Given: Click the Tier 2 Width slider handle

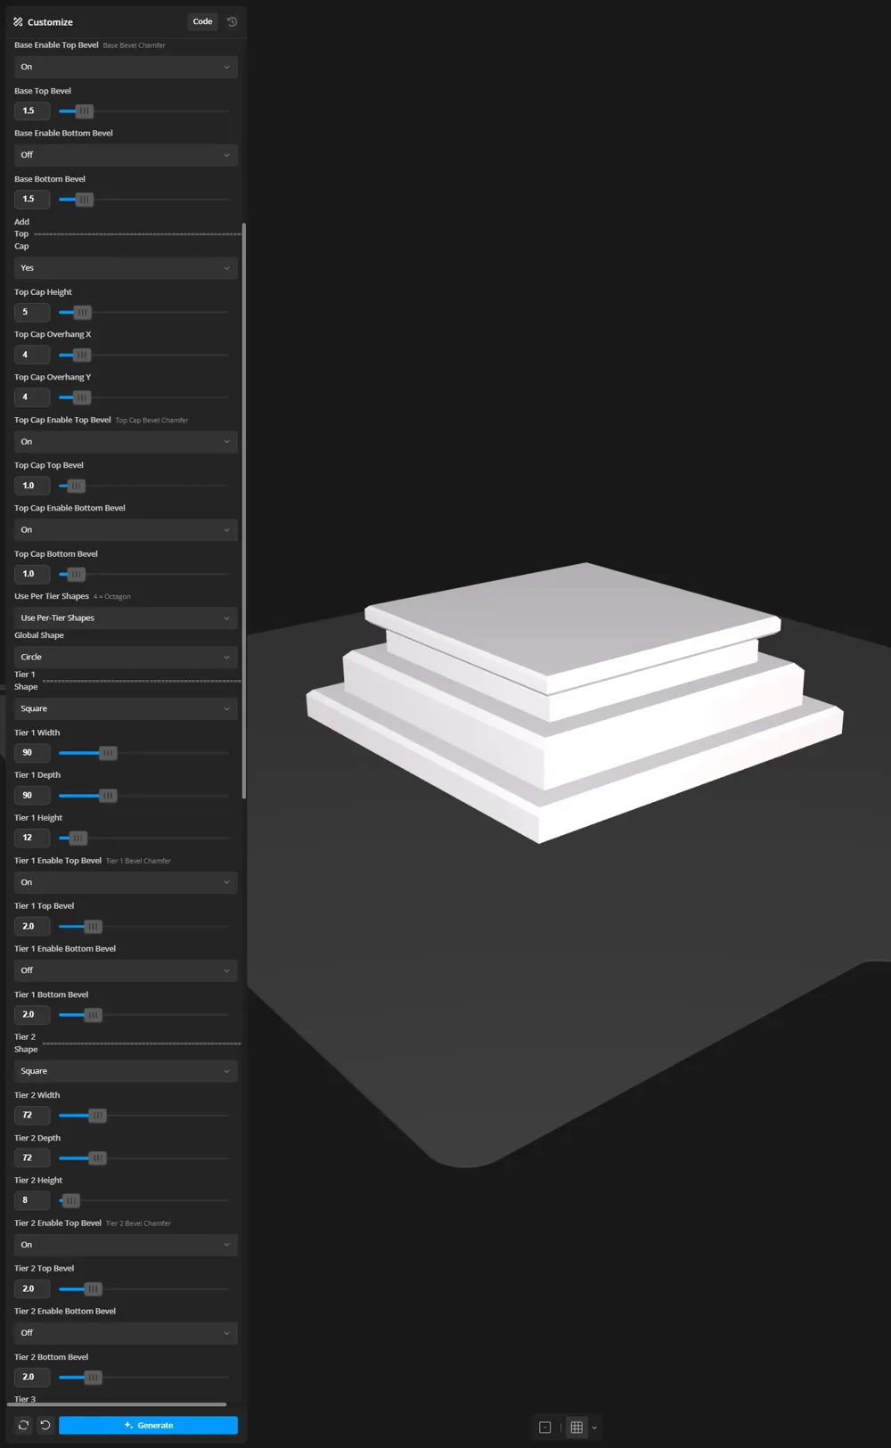Looking at the screenshot, I should tap(97, 1116).
